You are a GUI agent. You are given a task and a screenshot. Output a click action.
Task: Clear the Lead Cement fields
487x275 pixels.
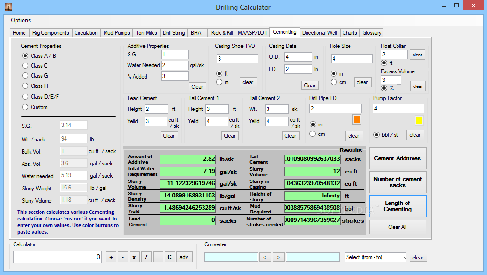pos(169,135)
